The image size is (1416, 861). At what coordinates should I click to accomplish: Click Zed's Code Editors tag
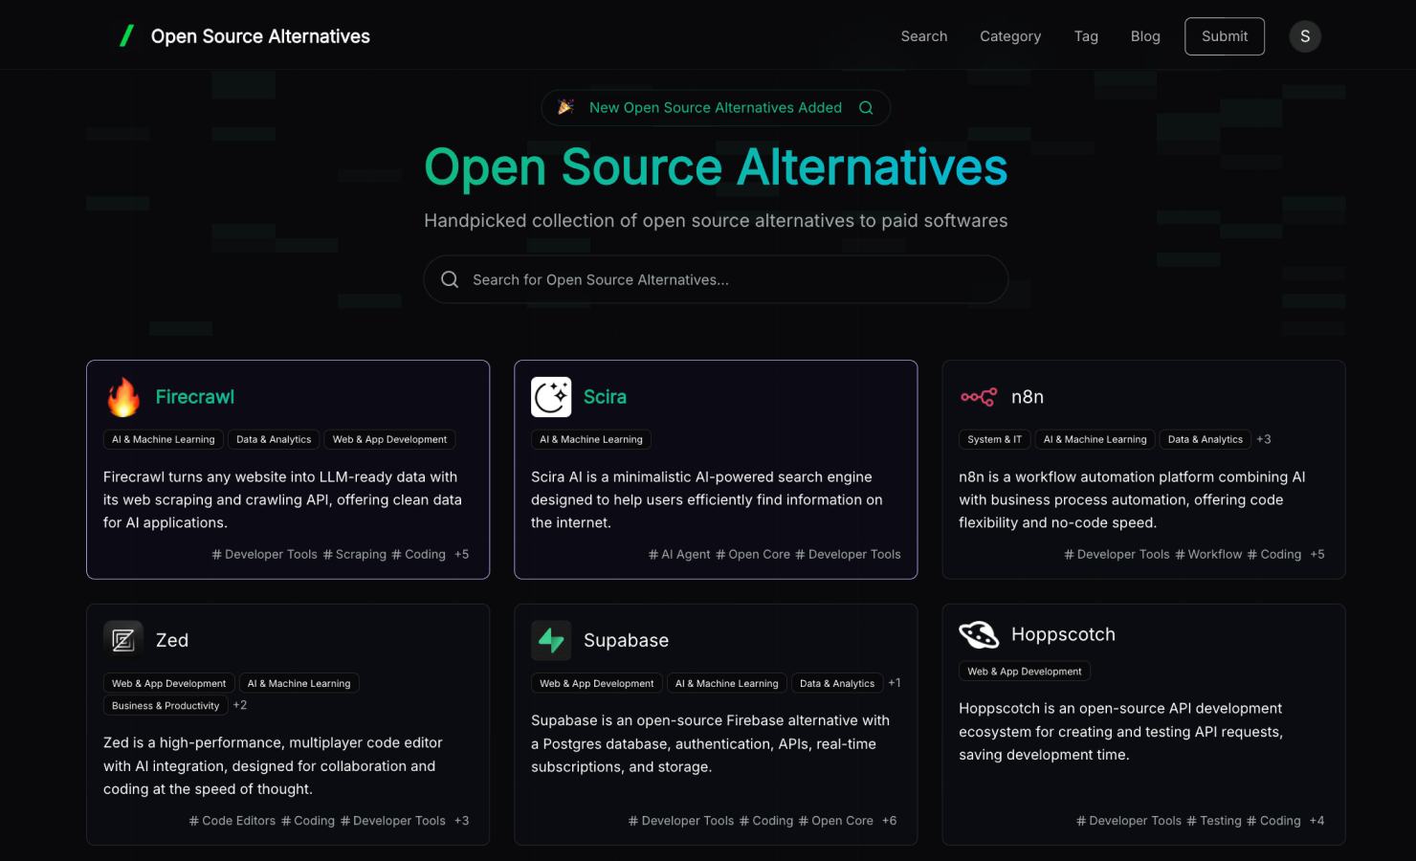(232, 821)
